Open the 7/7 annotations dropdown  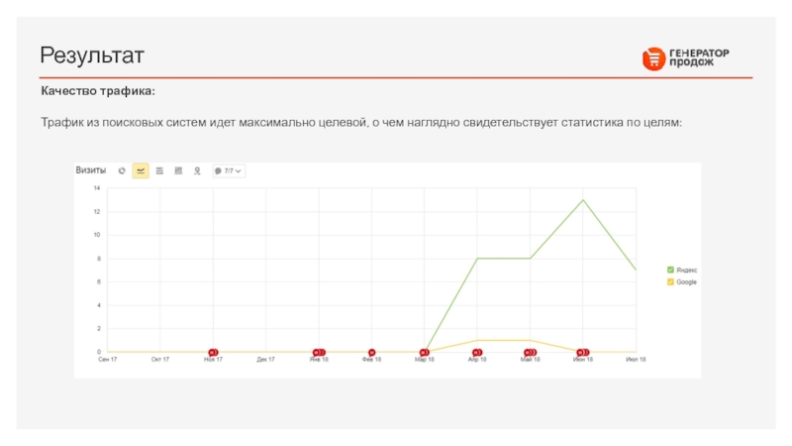click(x=229, y=170)
